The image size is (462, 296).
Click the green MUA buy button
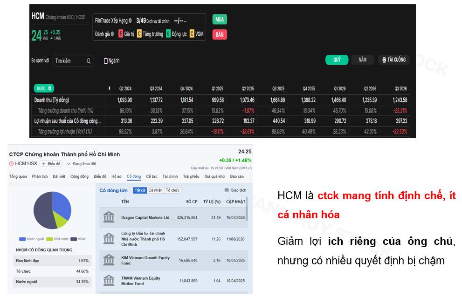220,20
